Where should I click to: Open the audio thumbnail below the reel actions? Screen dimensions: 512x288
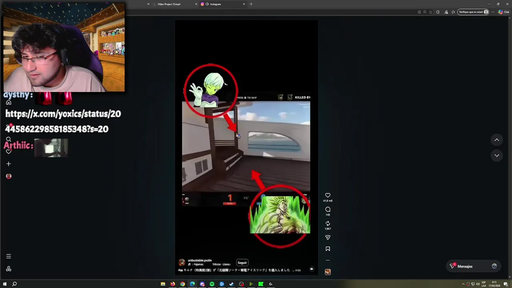pyautogui.click(x=328, y=272)
